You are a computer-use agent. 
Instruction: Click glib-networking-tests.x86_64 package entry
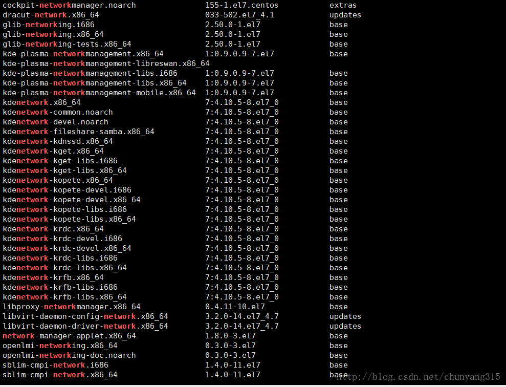[x=67, y=44]
